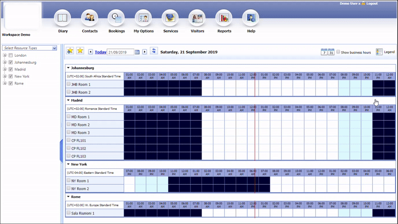Image resolution: width=398 pixels, height=224 pixels.
Task: Open the Contacts menu label
Action: [90, 31]
